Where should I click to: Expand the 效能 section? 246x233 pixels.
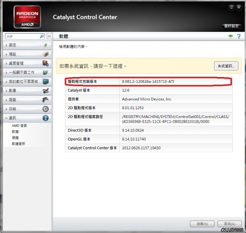[27, 109]
